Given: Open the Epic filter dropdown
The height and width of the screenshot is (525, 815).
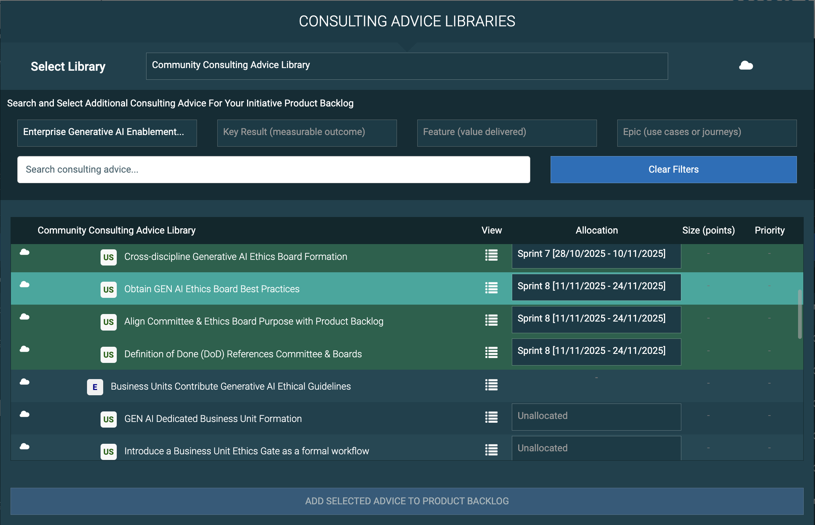Looking at the screenshot, I should click(707, 133).
